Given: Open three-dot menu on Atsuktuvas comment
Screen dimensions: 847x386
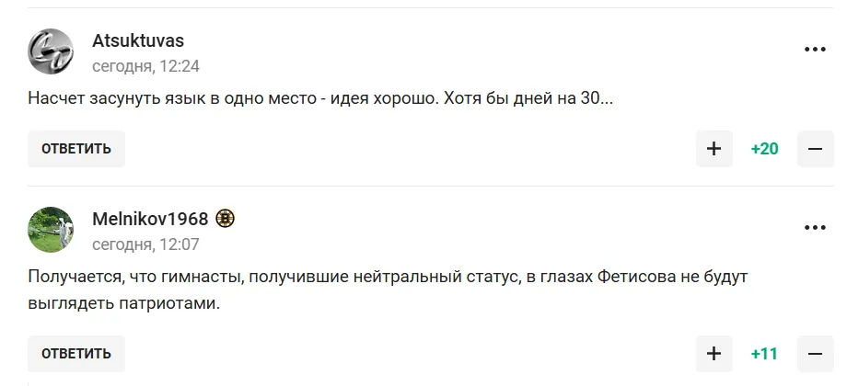Looking at the screenshot, I should [x=815, y=50].
